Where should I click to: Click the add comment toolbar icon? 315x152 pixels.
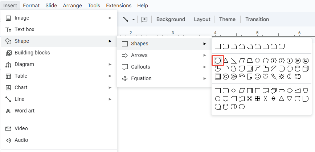(x=144, y=19)
